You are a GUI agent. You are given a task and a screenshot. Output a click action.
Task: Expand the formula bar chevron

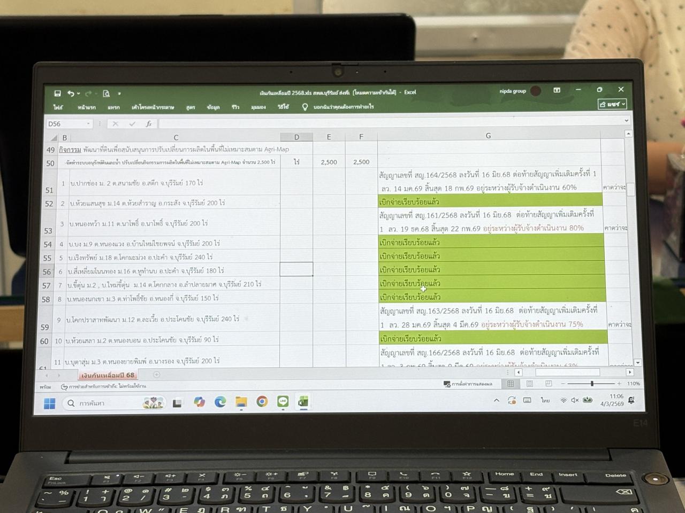click(x=626, y=121)
